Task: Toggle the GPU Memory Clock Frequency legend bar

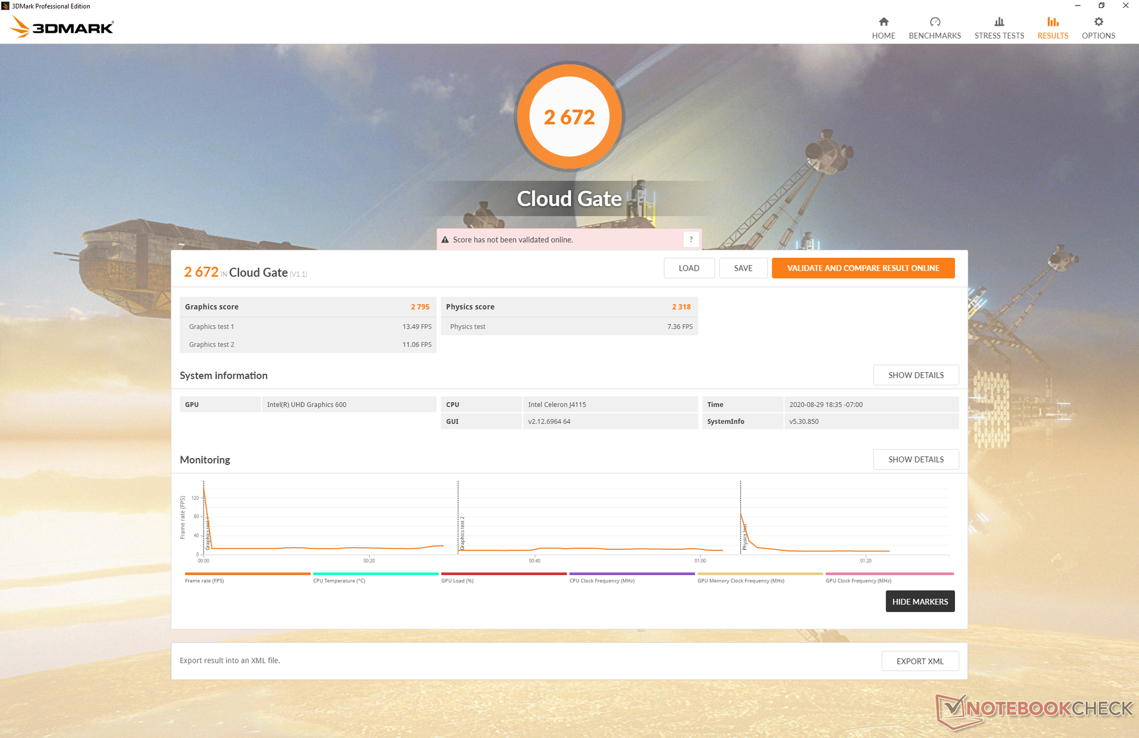Action: [x=760, y=574]
